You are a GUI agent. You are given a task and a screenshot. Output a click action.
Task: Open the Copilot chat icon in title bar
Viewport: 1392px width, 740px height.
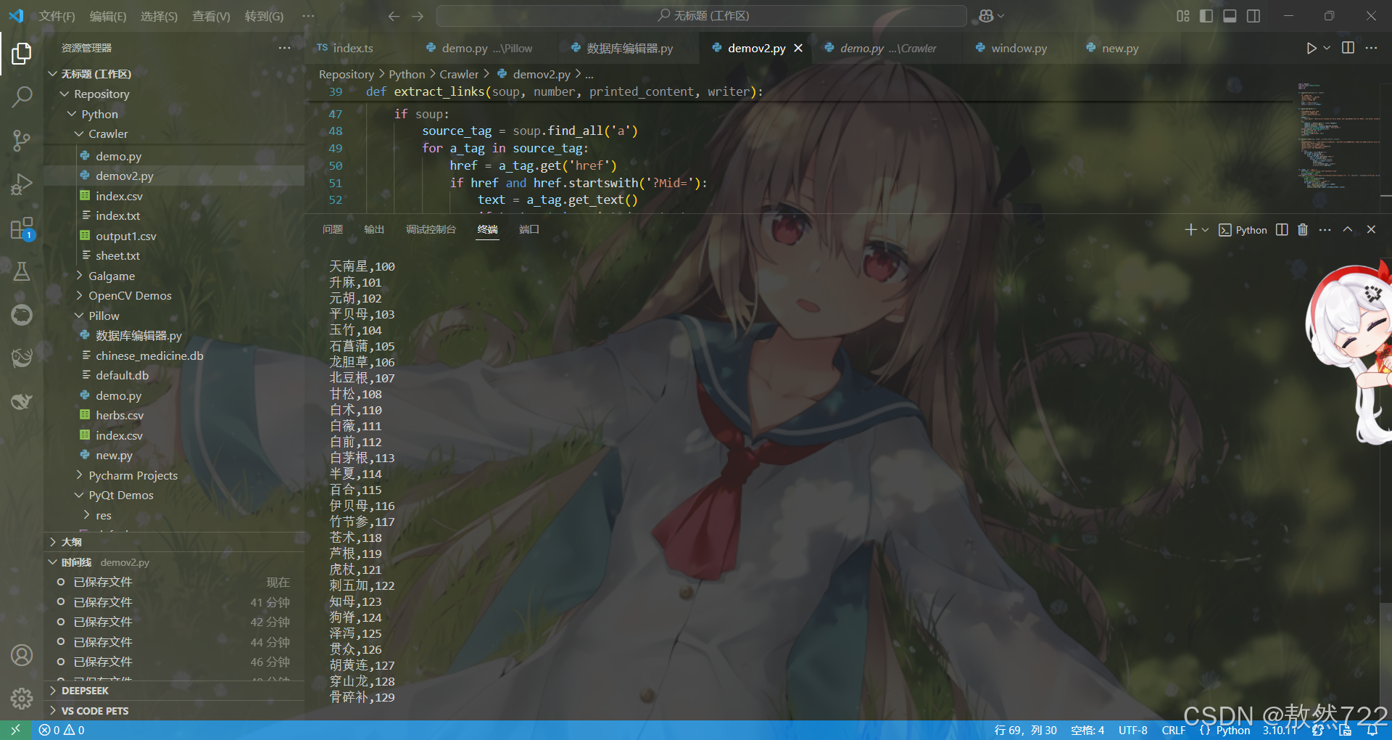point(986,16)
